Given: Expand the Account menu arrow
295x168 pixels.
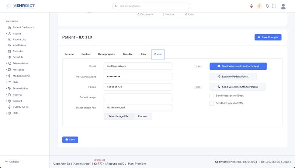Looking at the screenshot, I should [x=6, y=101].
